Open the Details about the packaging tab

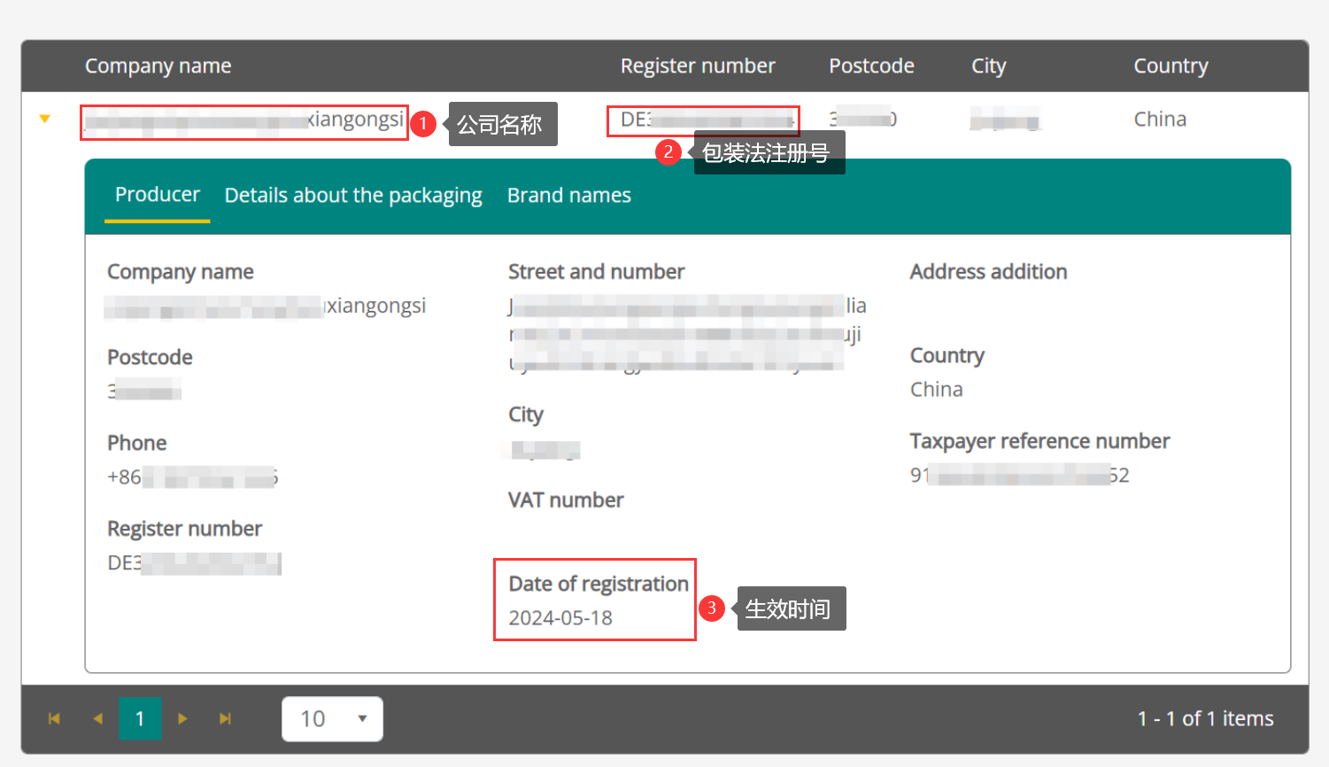coord(353,196)
